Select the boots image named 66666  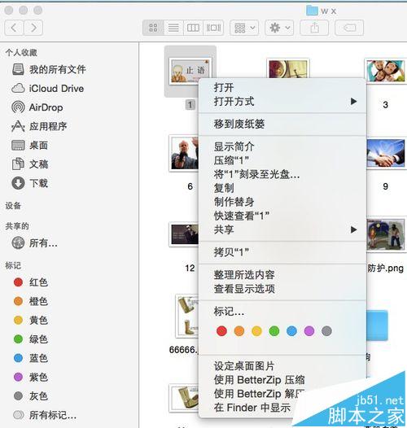[x=187, y=316]
